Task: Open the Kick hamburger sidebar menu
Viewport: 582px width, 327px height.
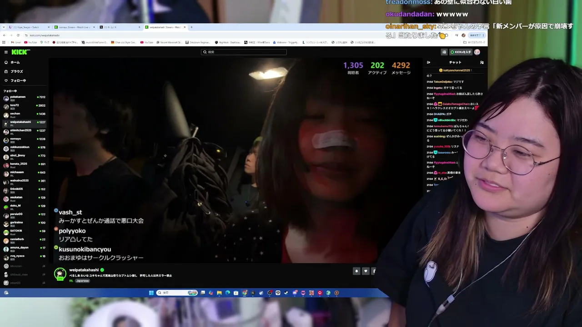Action: pyautogui.click(x=6, y=52)
